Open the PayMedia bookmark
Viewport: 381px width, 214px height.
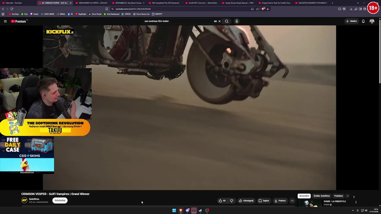click(x=81, y=14)
